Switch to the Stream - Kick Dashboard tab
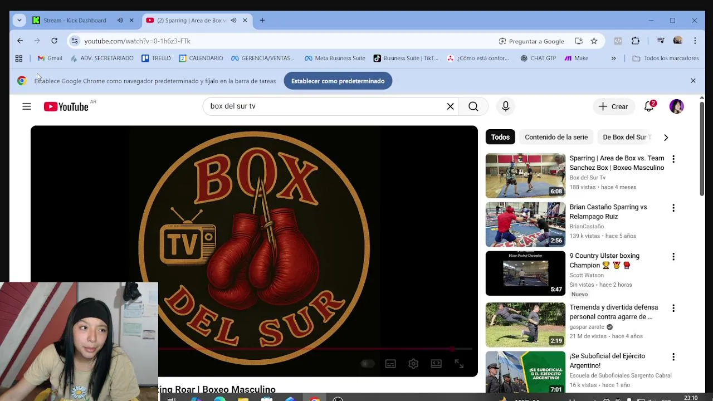 pos(75,20)
